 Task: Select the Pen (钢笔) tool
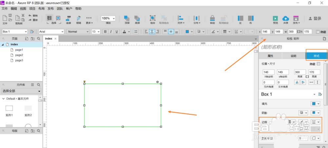[x=79, y=18]
